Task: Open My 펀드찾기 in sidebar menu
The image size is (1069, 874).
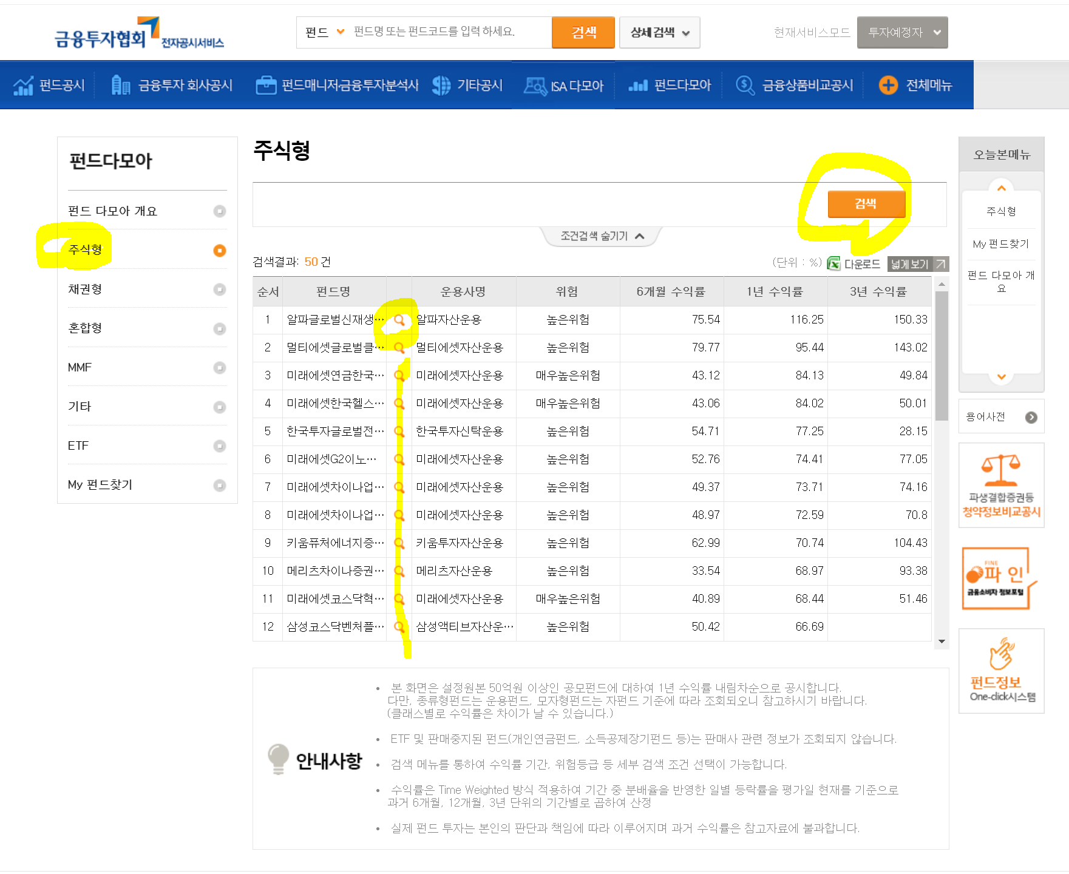Action: [100, 485]
